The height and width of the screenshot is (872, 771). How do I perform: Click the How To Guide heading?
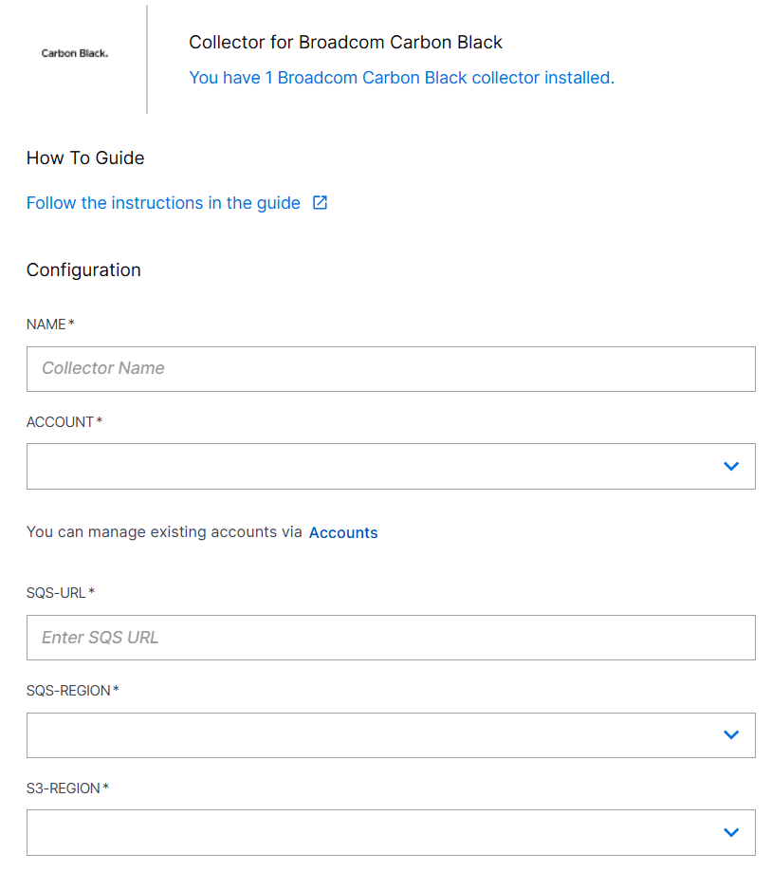coord(85,158)
